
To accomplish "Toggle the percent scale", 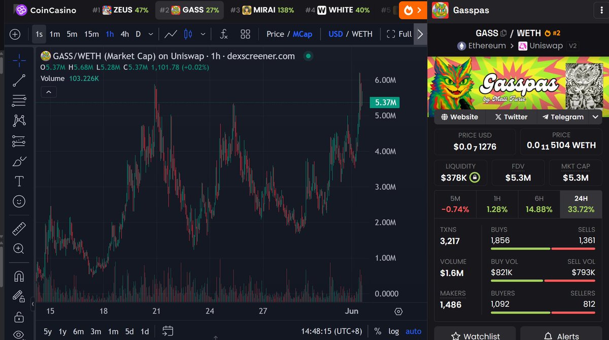I will (378, 331).
